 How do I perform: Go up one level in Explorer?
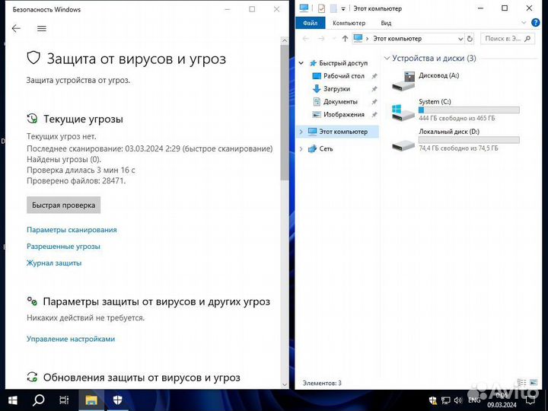345,39
